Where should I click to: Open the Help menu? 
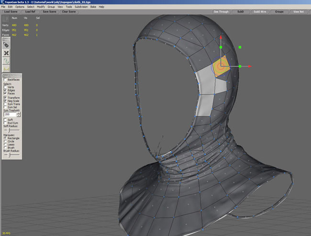click(101, 7)
